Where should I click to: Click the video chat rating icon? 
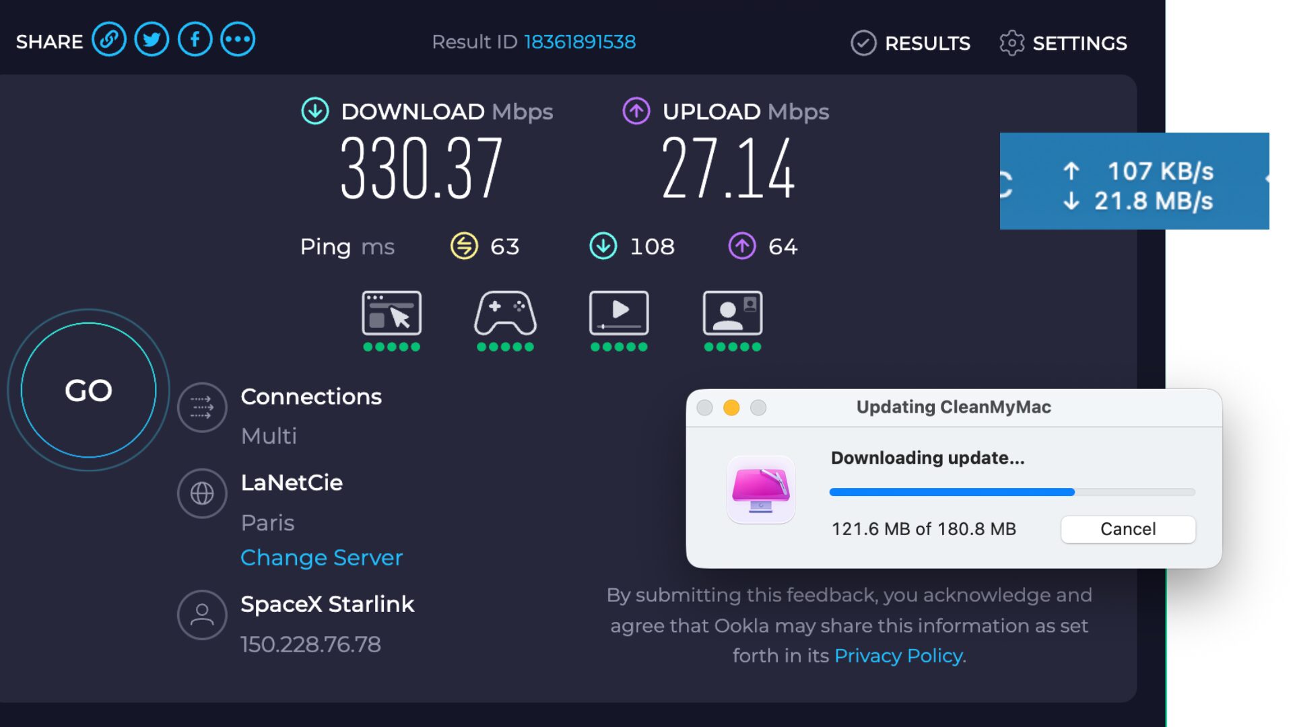pyautogui.click(x=733, y=314)
